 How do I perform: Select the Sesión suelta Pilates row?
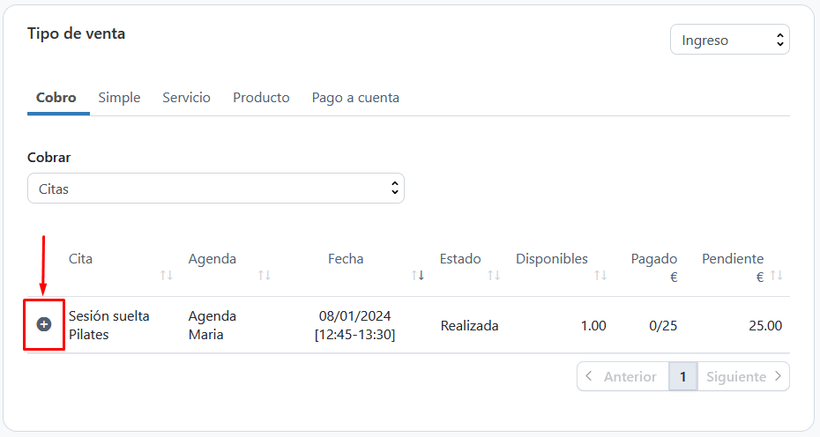click(x=109, y=325)
